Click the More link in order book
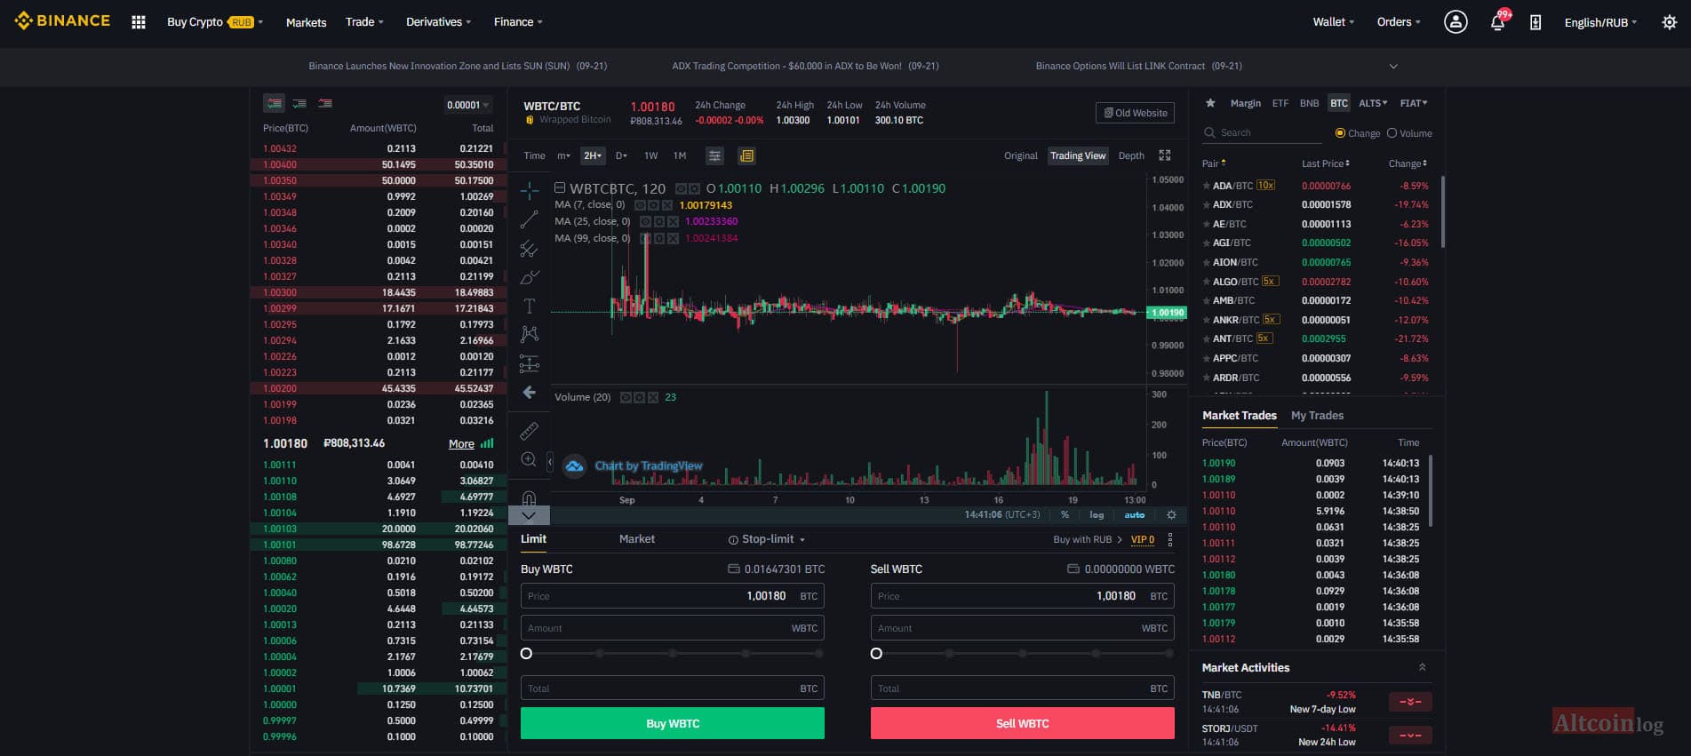Image resolution: width=1691 pixels, height=756 pixels. [461, 444]
